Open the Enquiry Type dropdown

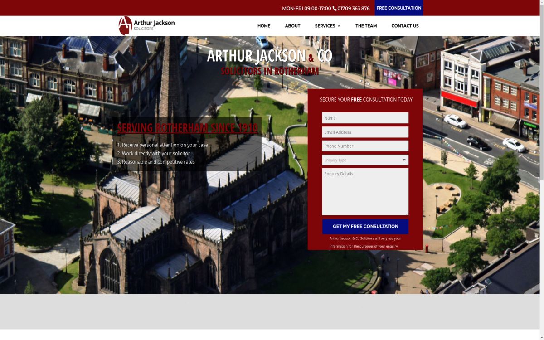[x=365, y=160]
